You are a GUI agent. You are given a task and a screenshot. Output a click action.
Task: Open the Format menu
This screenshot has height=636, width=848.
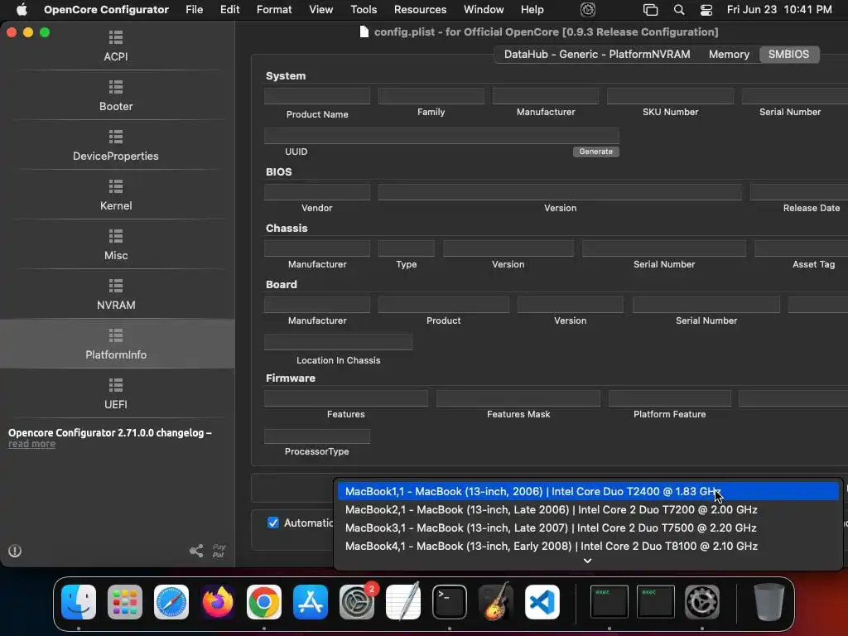[274, 10]
